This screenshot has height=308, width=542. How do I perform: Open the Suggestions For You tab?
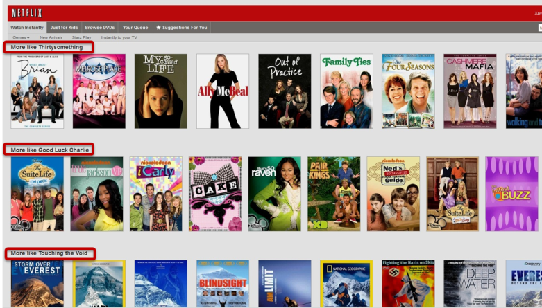point(181,28)
